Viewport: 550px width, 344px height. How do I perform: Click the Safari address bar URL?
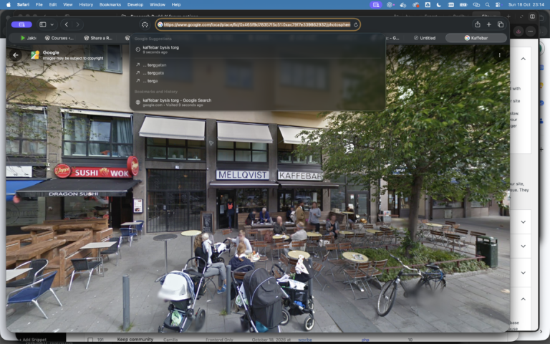point(257,24)
